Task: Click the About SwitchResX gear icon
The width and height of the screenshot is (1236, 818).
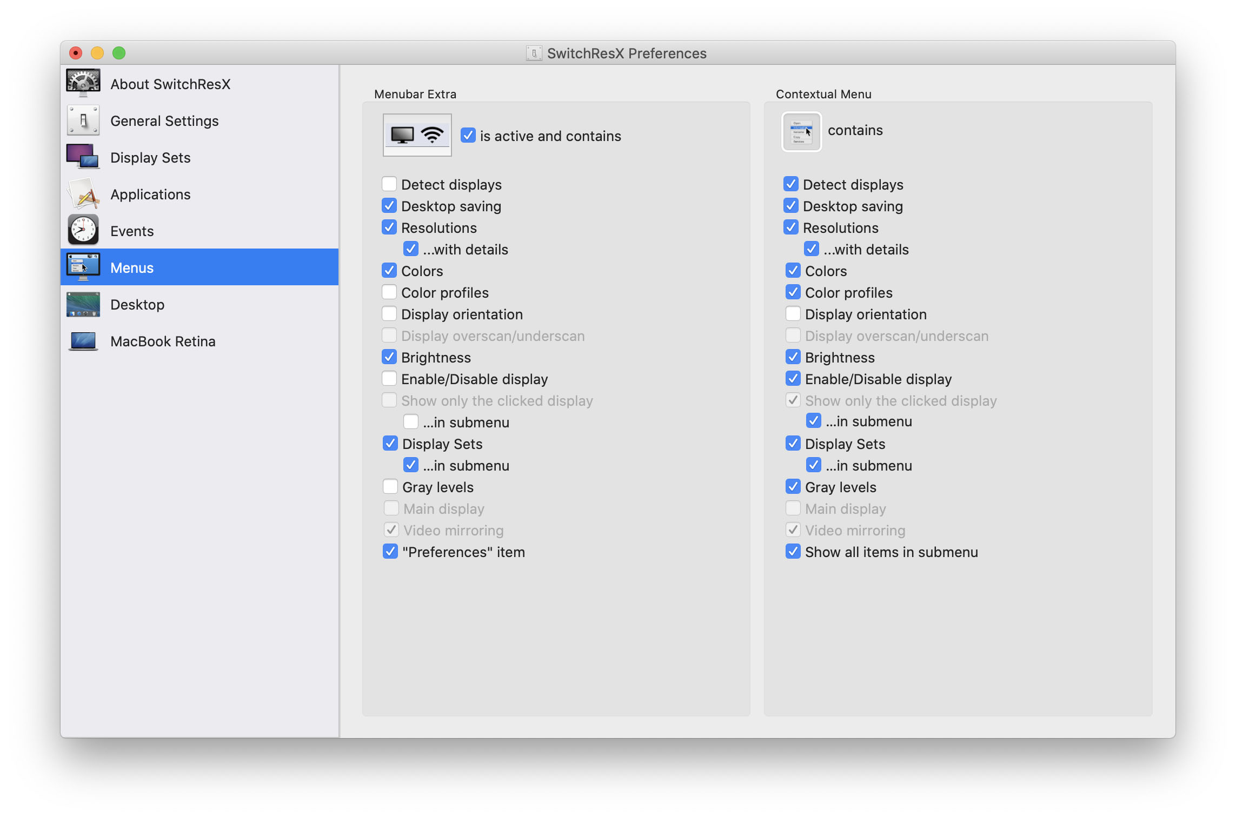Action: click(83, 84)
